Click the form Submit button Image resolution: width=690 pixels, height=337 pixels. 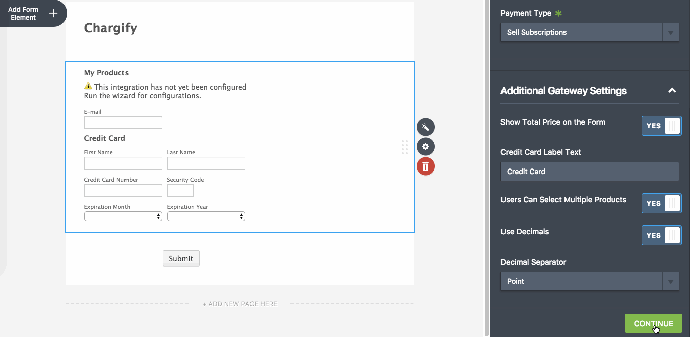pos(181,259)
